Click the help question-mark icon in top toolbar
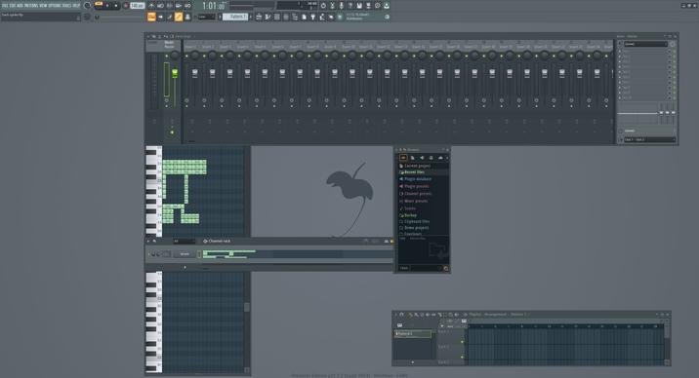The image size is (699, 378). pyautogui.click(x=350, y=6)
